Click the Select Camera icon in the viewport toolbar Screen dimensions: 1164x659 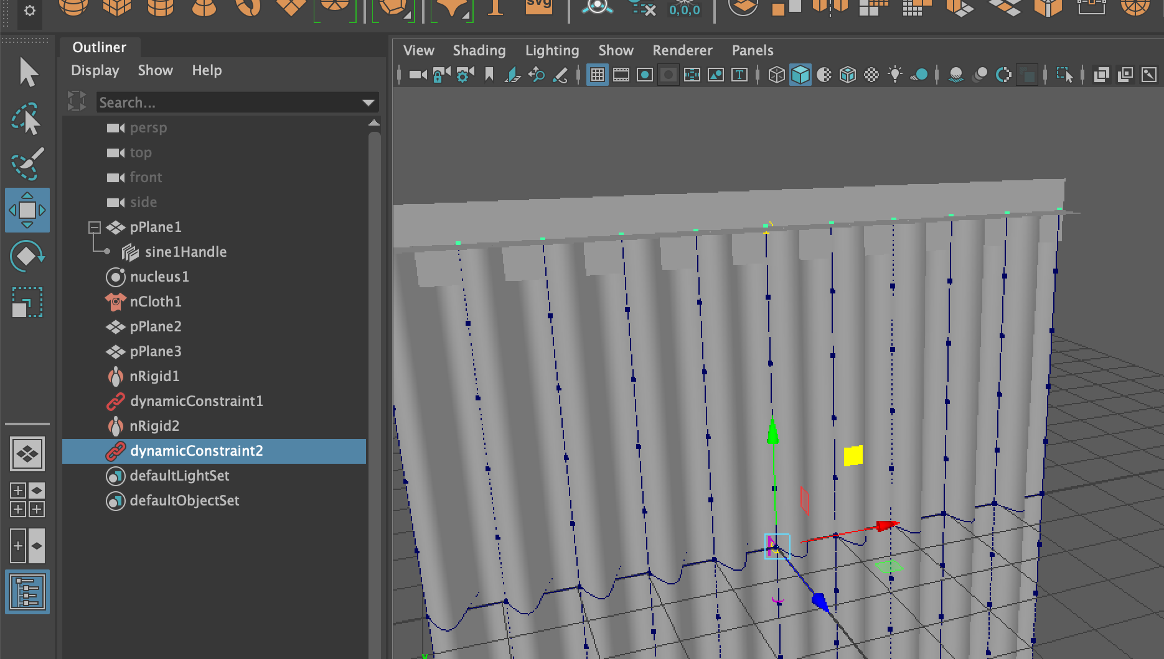pyautogui.click(x=418, y=75)
